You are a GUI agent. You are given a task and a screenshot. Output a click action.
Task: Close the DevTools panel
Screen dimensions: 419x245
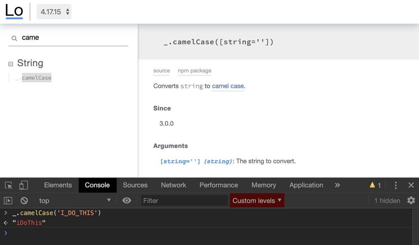411,185
